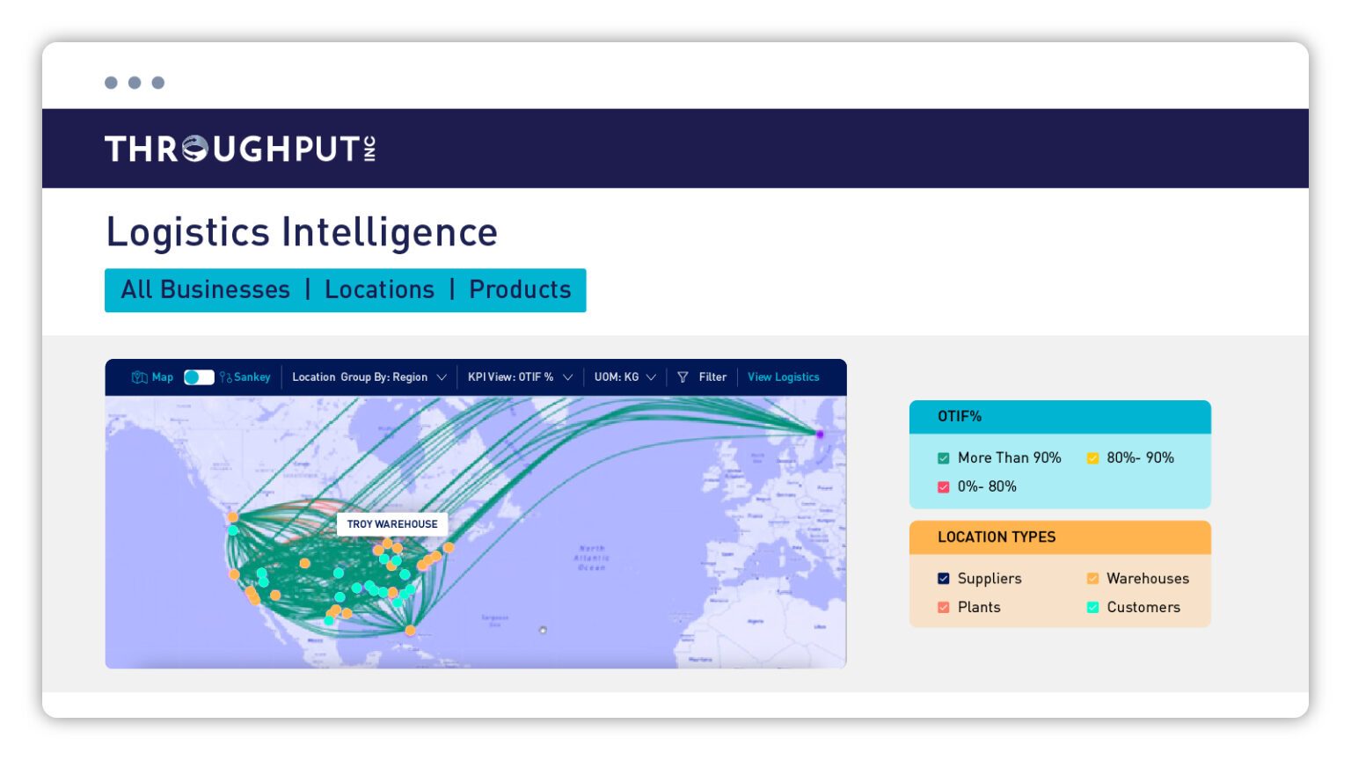Click the Troy Warehouse map label
The height and width of the screenshot is (760, 1351).
pyautogui.click(x=391, y=523)
